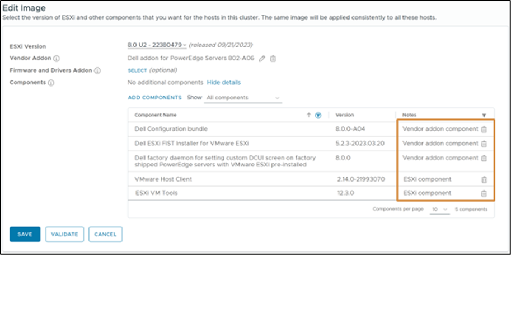Select the Dell factory daemon component name

(x=225, y=161)
